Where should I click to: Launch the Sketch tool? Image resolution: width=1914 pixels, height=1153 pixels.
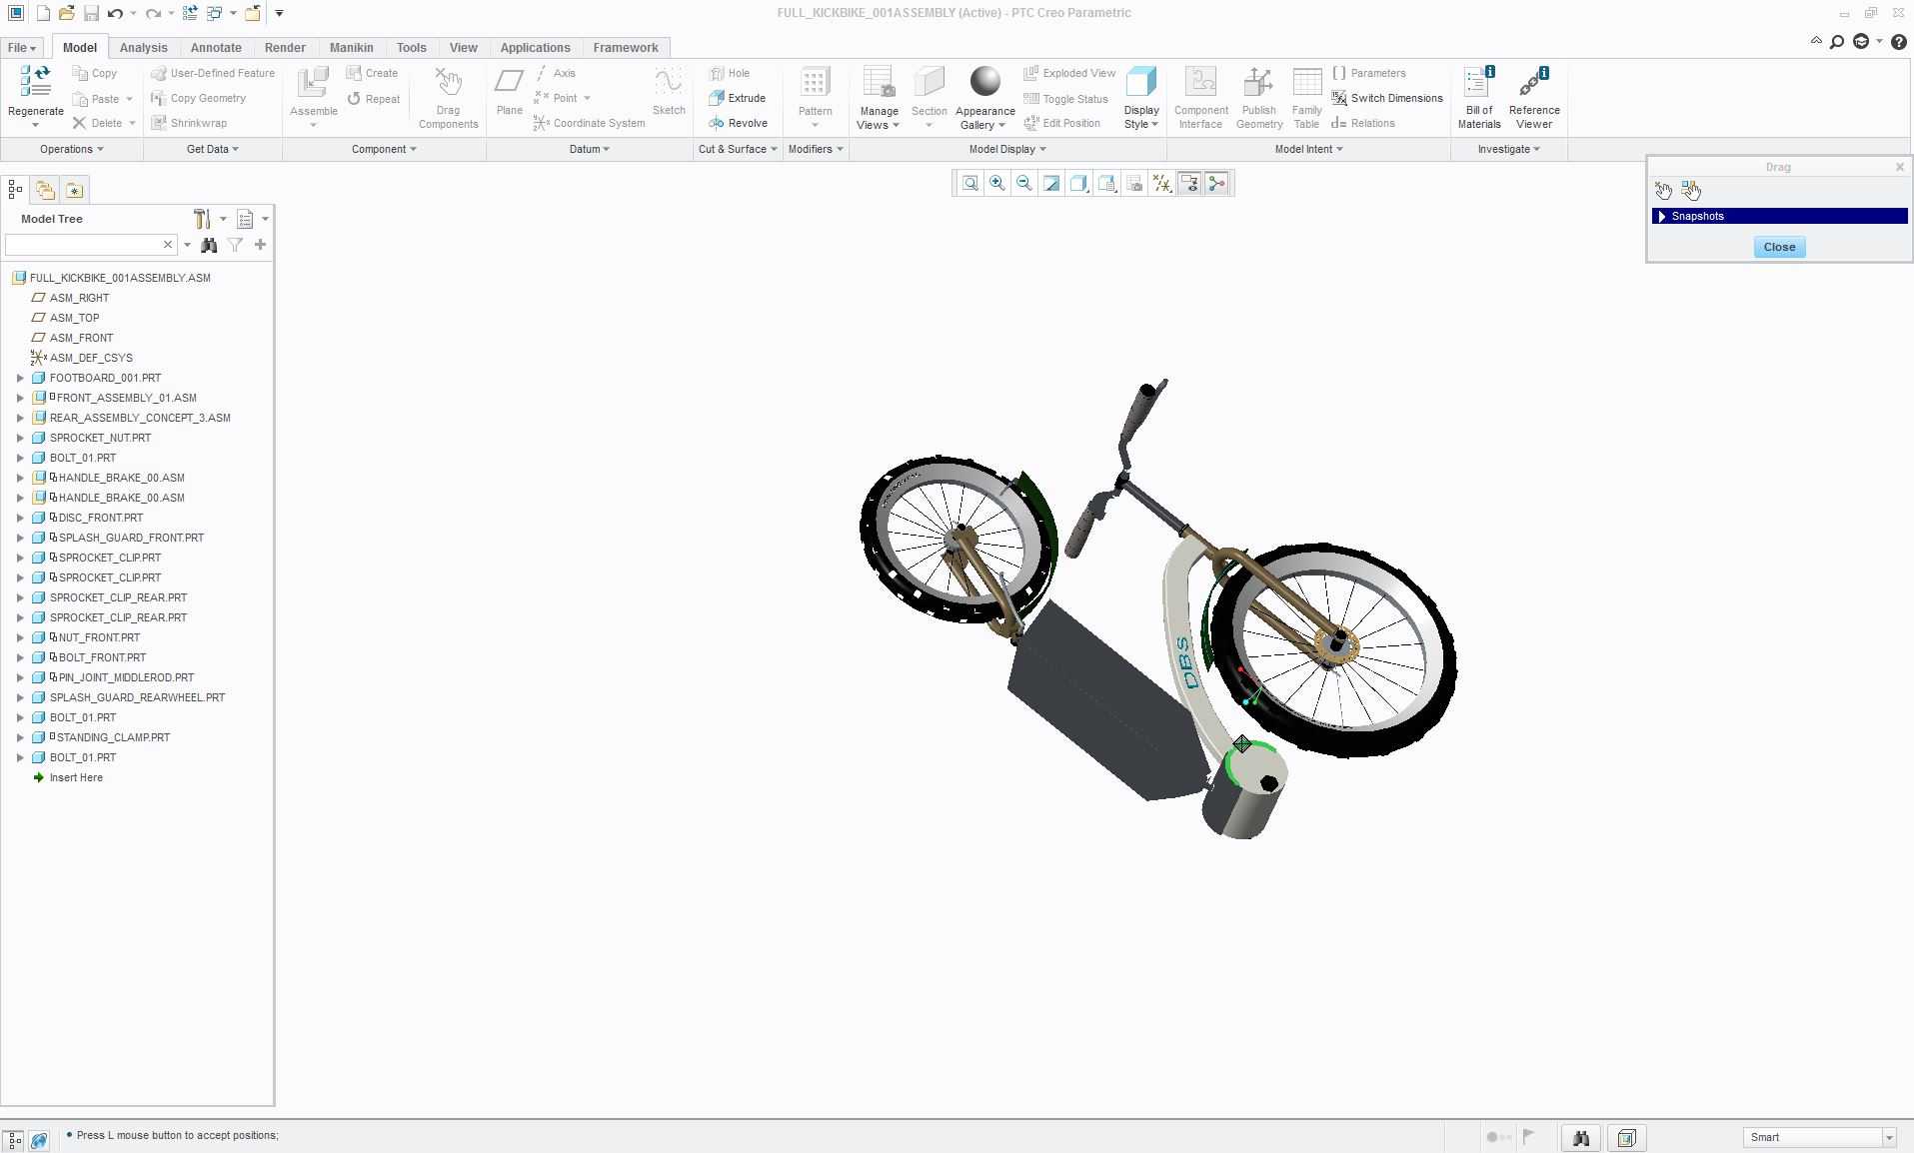click(x=669, y=92)
